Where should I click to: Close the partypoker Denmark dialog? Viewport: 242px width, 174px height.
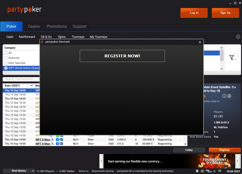(x=200, y=42)
